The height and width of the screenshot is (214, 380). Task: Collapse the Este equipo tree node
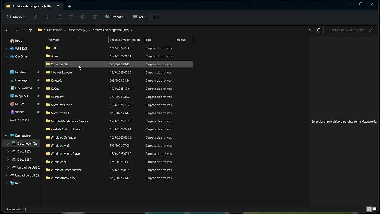coord(6,136)
